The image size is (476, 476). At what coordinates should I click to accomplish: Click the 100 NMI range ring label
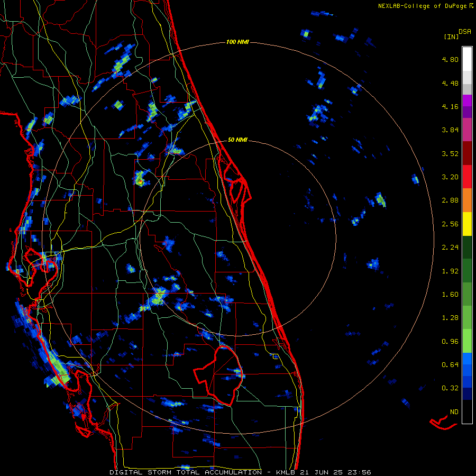pyautogui.click(x=237, y=42)
